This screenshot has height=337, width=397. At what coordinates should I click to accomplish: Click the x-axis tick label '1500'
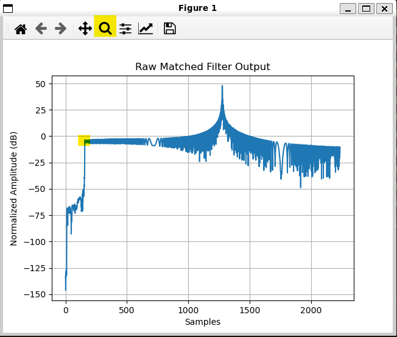(250, 310)
